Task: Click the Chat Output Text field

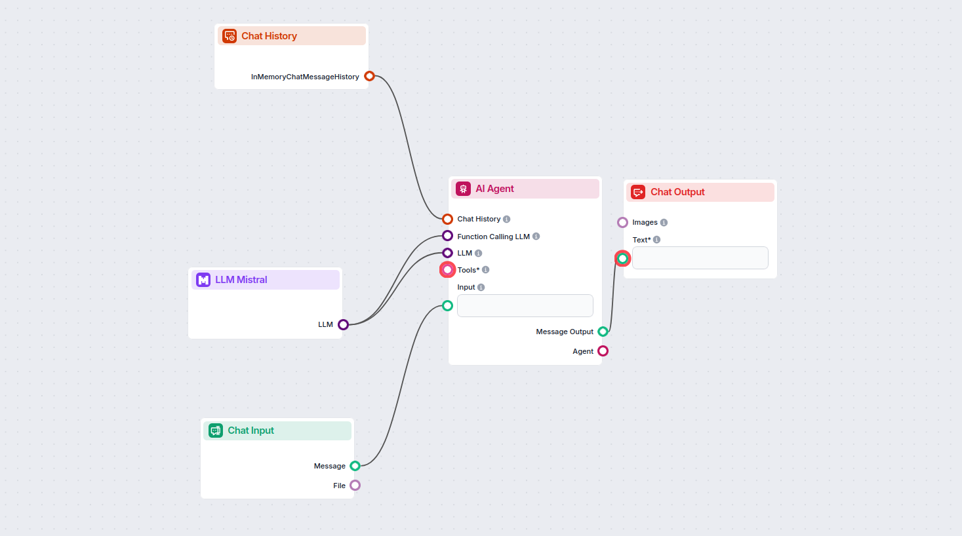Action: (700, 258)
